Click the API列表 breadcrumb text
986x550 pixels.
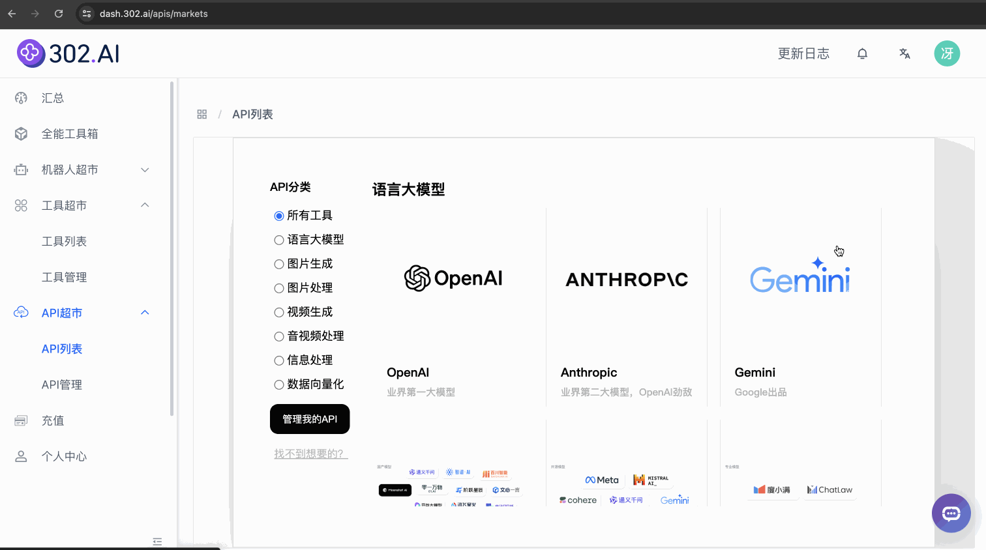point(252,114)
